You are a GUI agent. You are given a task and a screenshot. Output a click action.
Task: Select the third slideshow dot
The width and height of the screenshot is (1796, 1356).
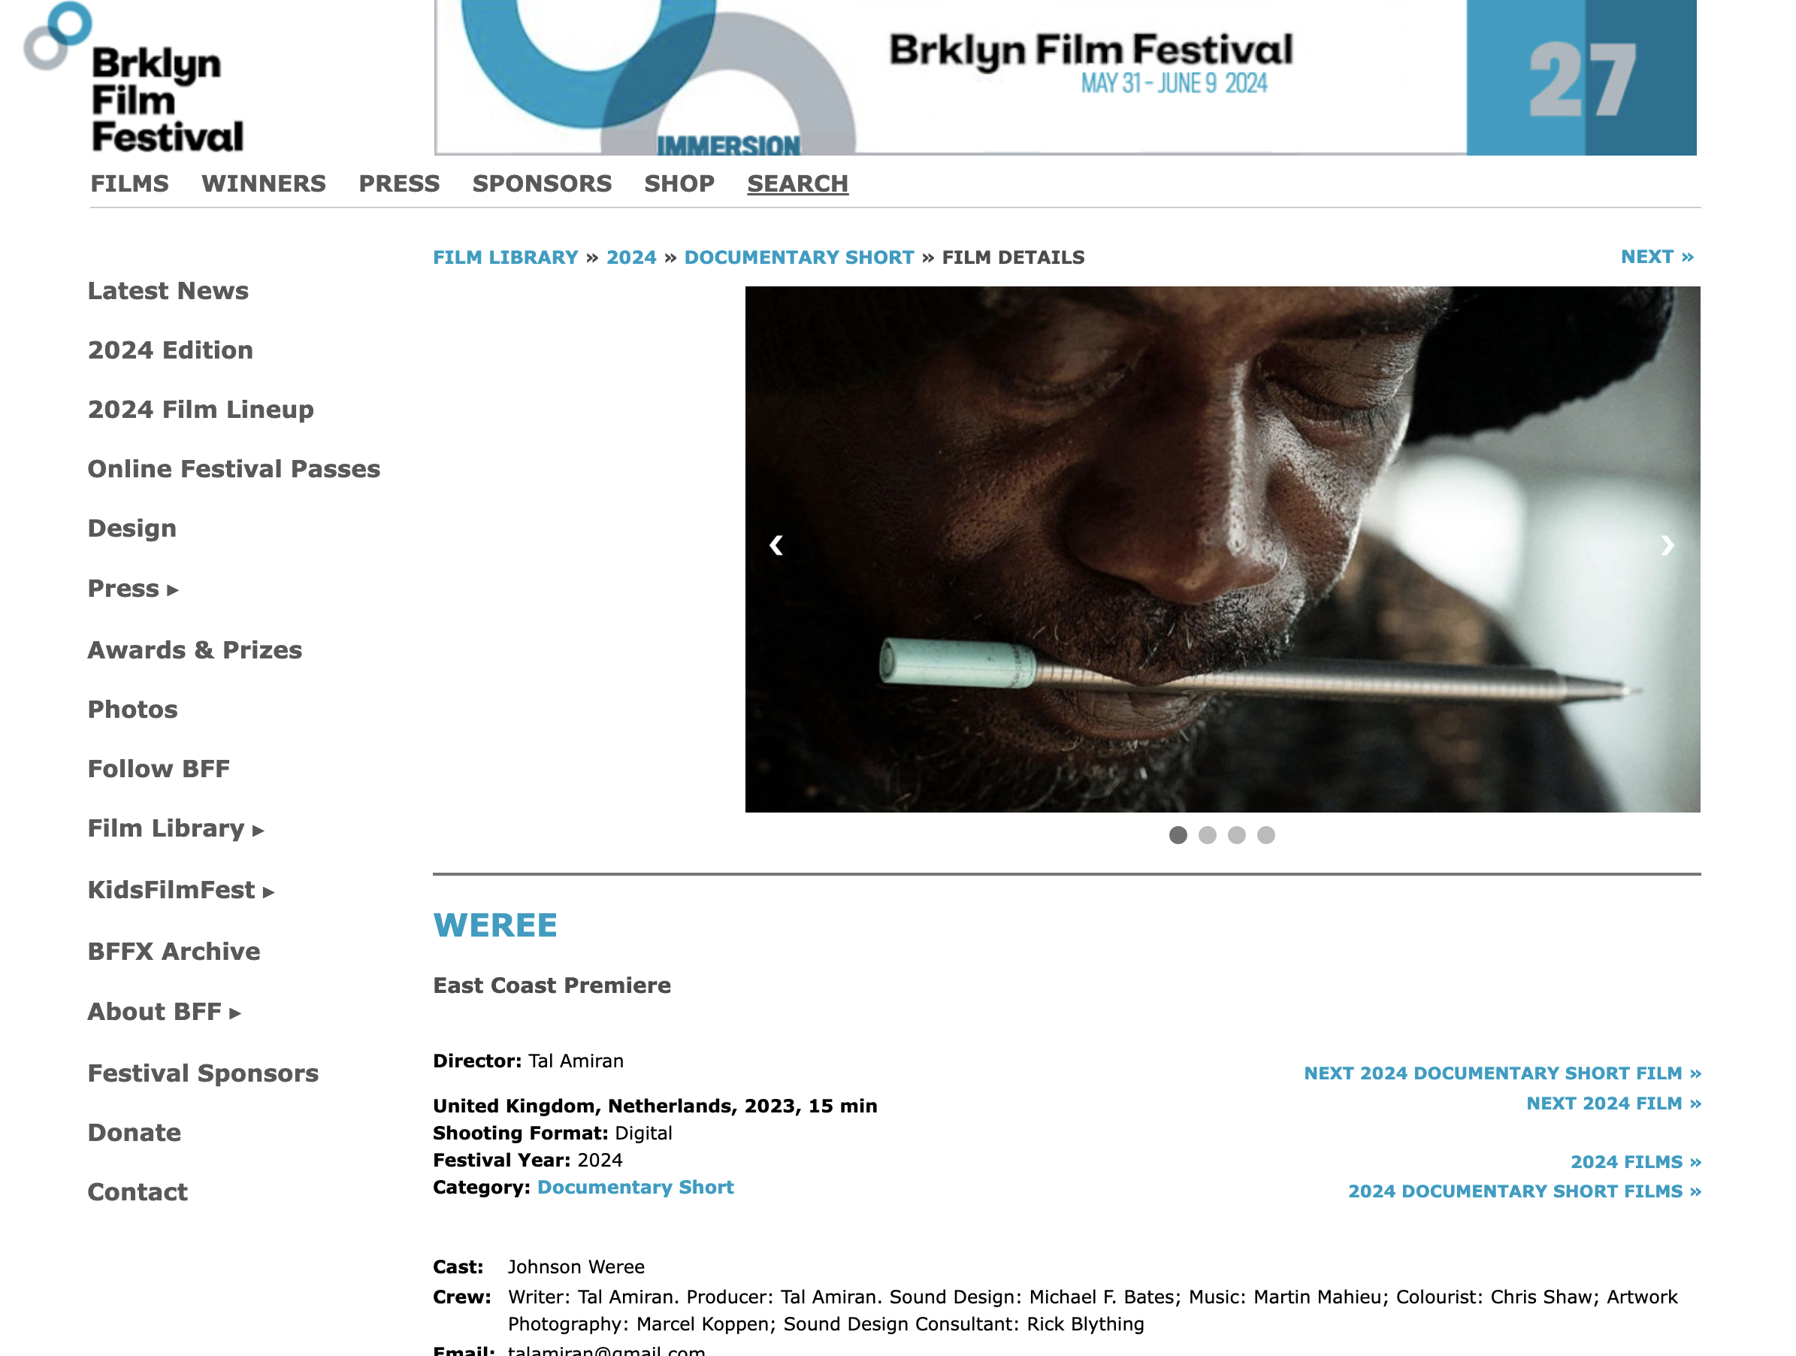[1235, 834]
